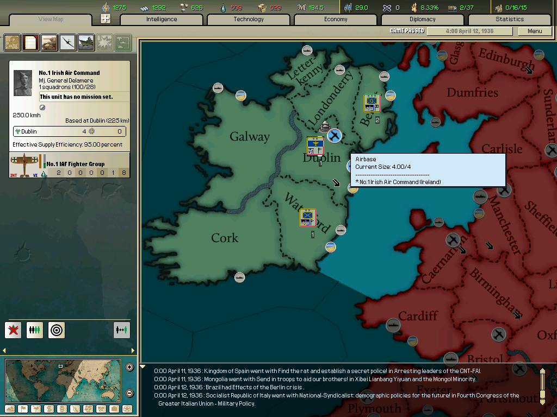Click the date to unpause game
The image size is (557, 417).
(469, 31)
